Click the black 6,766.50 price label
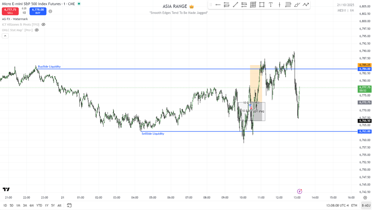The width and height of the screenshot is (372, 210). (365, 121)
